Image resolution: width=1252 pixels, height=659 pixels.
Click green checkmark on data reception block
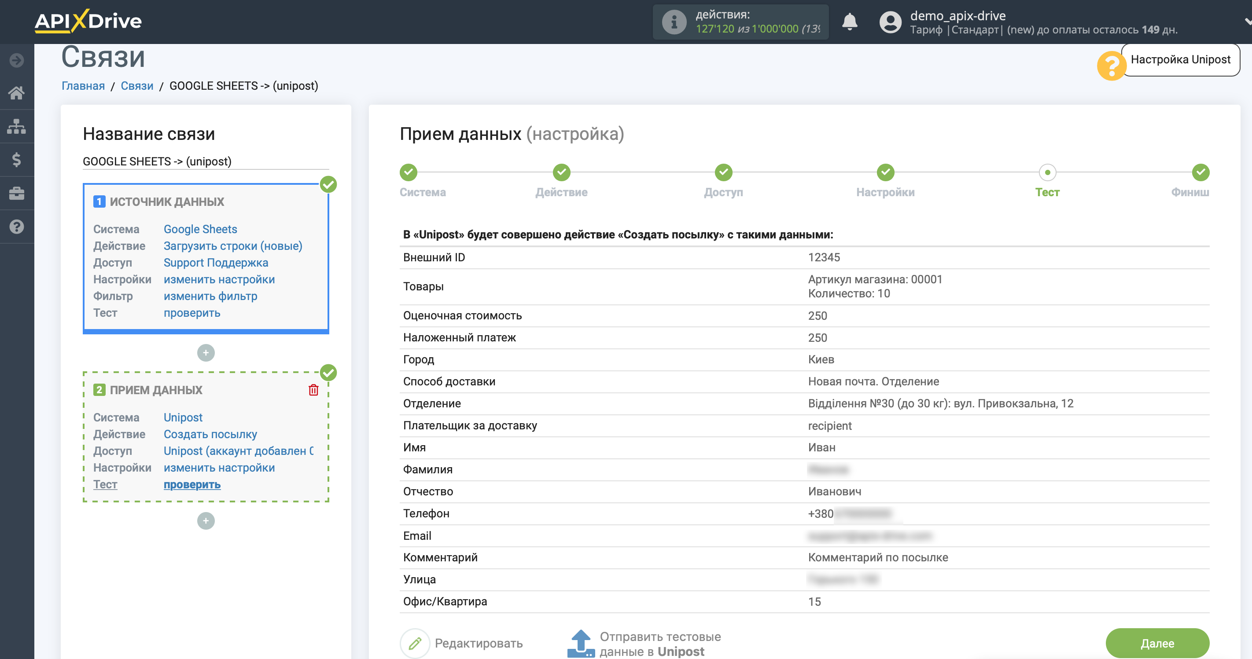point(328,373)
